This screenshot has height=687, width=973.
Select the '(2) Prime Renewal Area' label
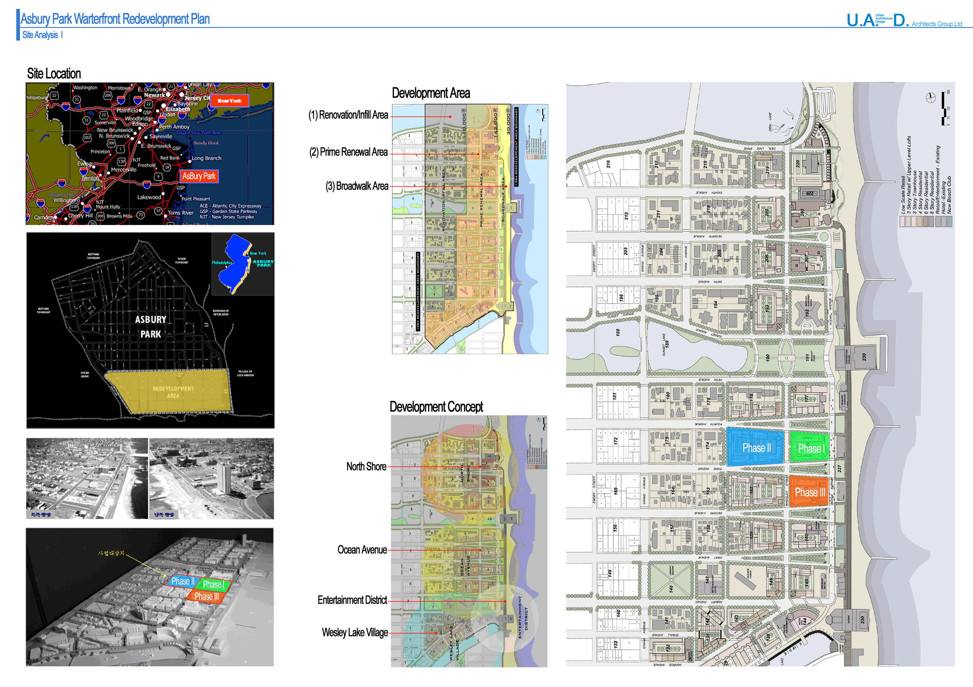coord(348,152)
